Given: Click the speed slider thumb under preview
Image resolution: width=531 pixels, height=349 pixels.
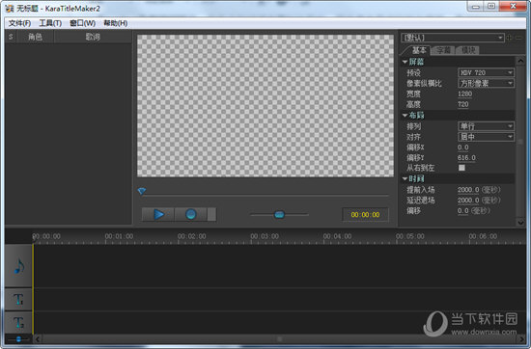Looking at the screenshot, I should tap(279, 214).
